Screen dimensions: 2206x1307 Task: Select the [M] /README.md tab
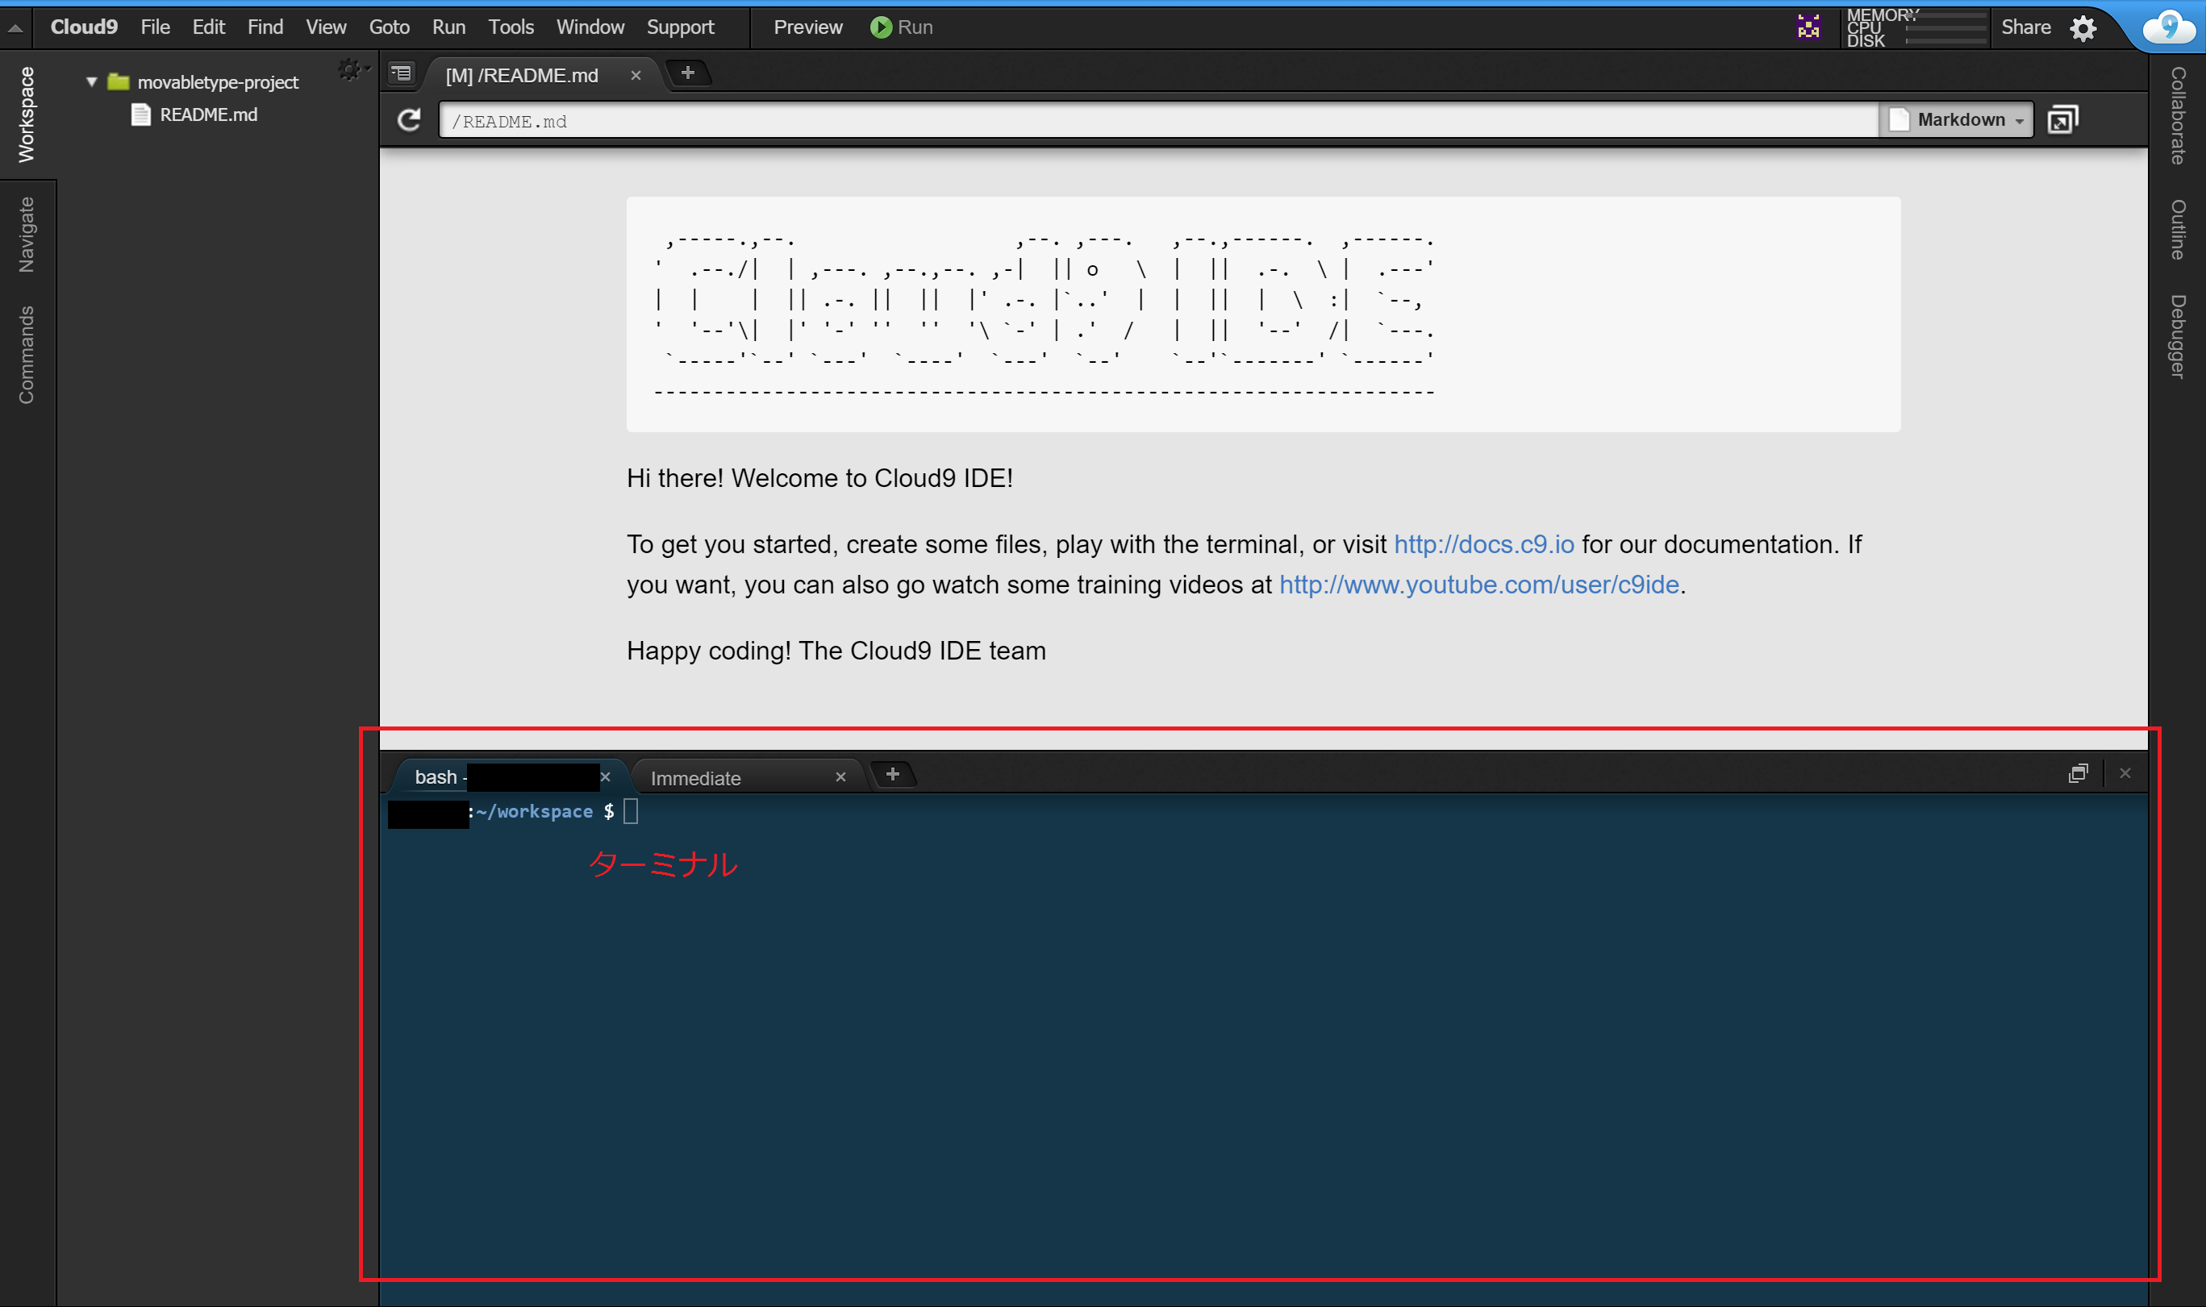(522, 75)
